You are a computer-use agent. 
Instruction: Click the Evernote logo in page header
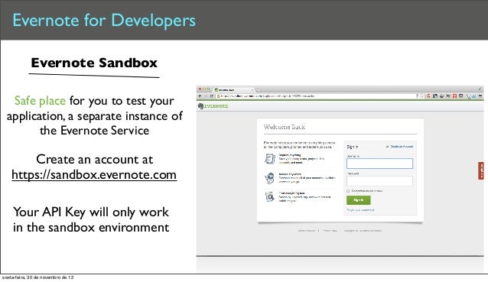[213, 106]
